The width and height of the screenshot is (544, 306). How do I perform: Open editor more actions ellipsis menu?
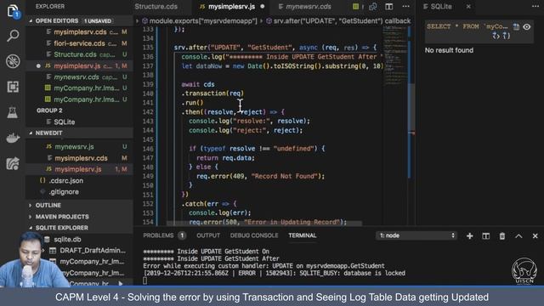405,7
